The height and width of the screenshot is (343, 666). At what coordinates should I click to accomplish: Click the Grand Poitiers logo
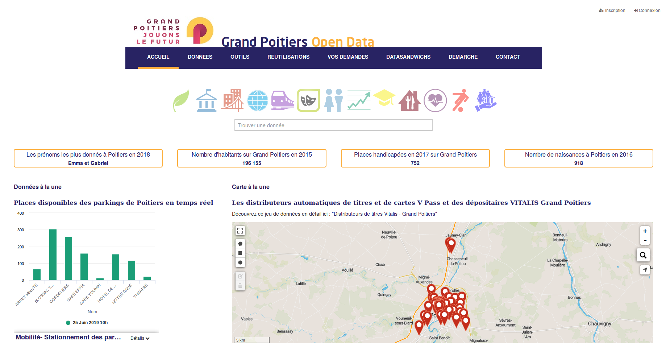coord(173,31)
